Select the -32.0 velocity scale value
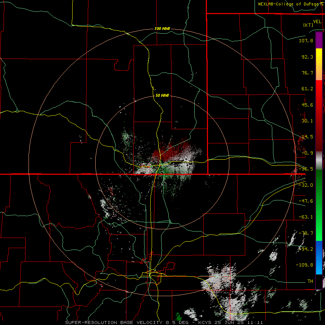 [x=306, y=185]
